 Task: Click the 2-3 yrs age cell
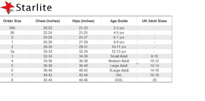coord(119,28)
